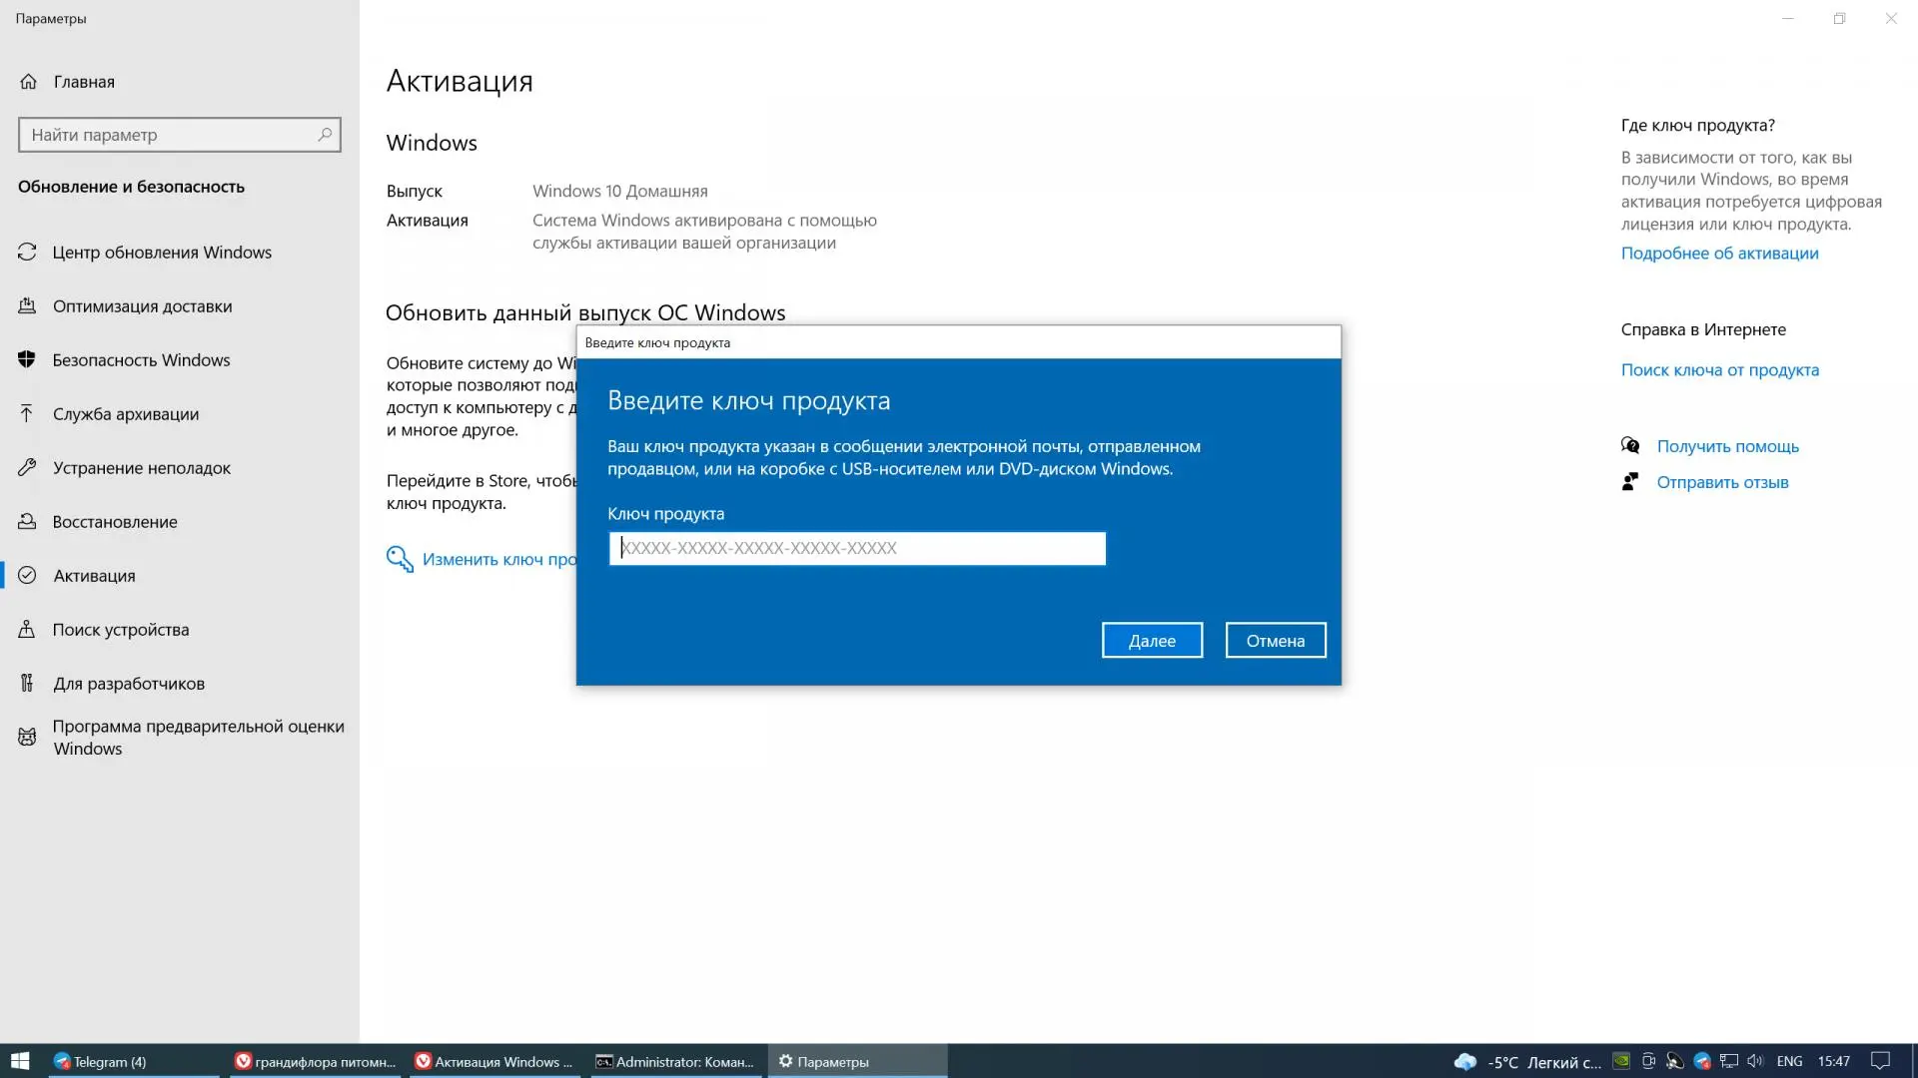Open Подробнее об активации link
The height and width of the screenshot is (1078, 1918).
[1719, 254]
